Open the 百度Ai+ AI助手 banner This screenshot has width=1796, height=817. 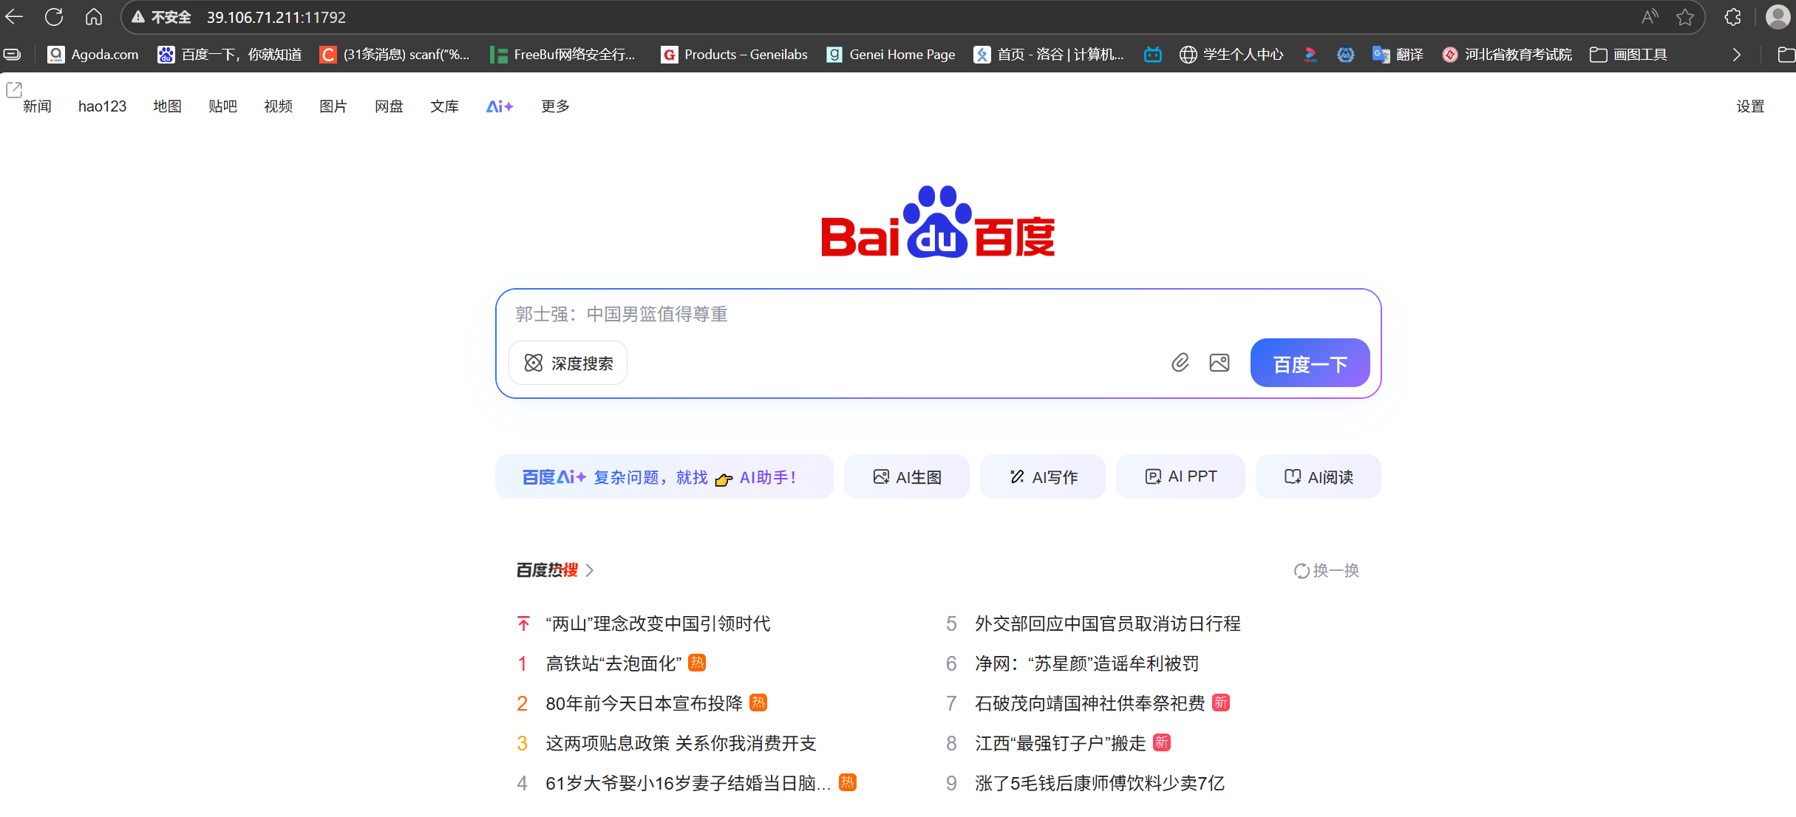click(x=664, y=476)
